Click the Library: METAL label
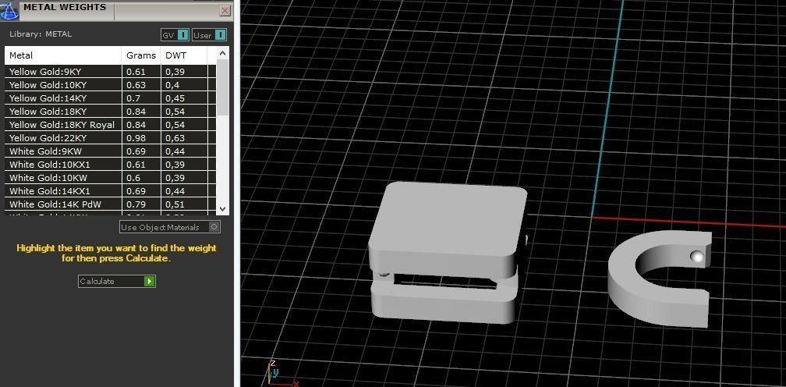Viewport: 786px width, 387px height. click(41, 34)
